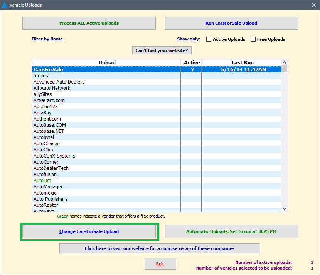The image size is (320, 275).
Task: Select Autobase.NET entry
Action: tap(157, 131)
